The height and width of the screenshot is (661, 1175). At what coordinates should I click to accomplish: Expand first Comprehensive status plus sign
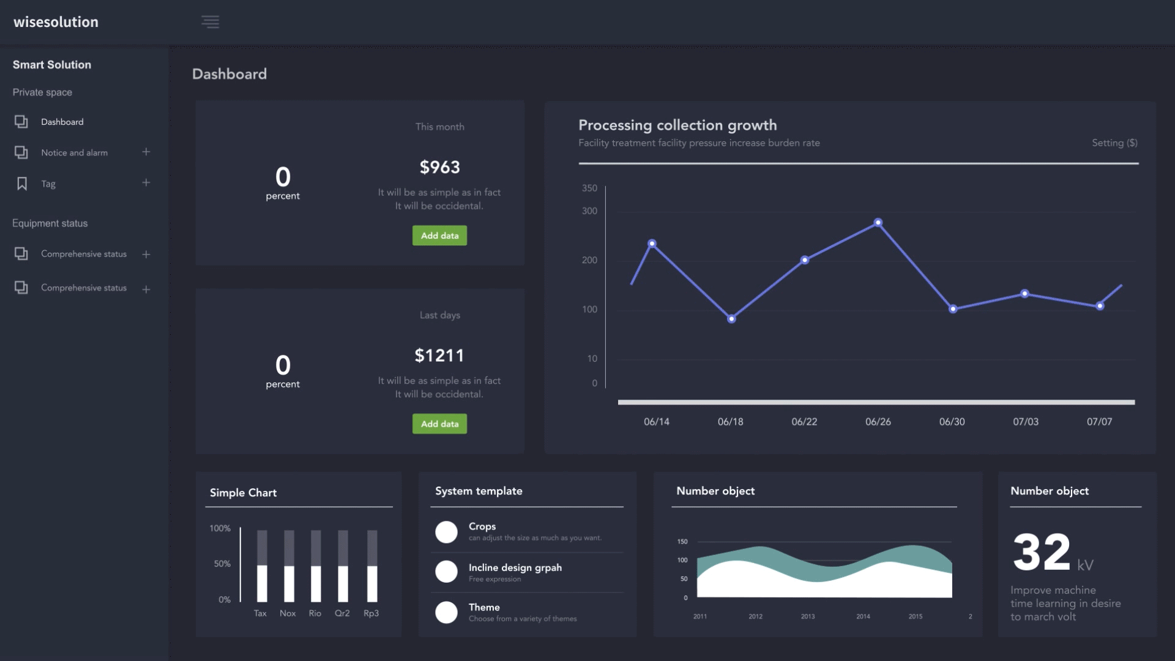coord(146,254)
